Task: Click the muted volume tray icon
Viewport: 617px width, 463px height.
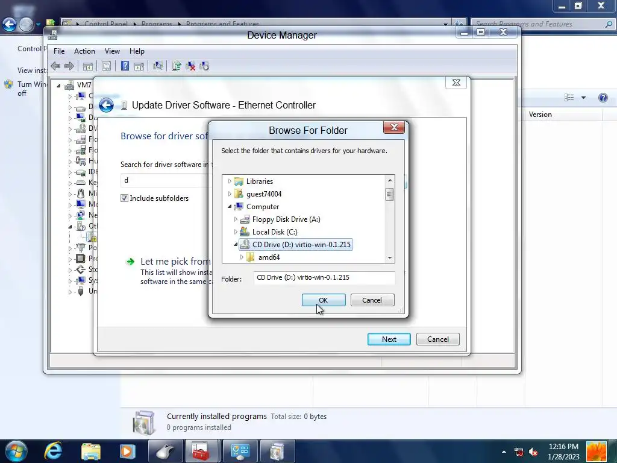Action: (533, 452)
